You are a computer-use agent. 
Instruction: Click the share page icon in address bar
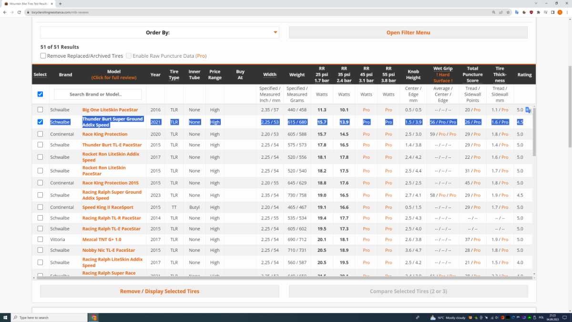click(x=501, y=12)
